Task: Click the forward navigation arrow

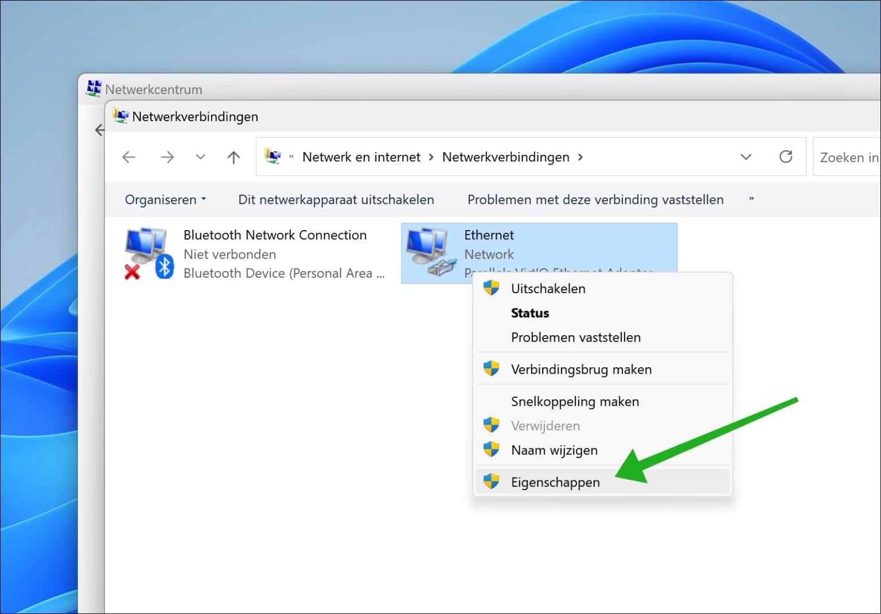Action: pos(167,157)
